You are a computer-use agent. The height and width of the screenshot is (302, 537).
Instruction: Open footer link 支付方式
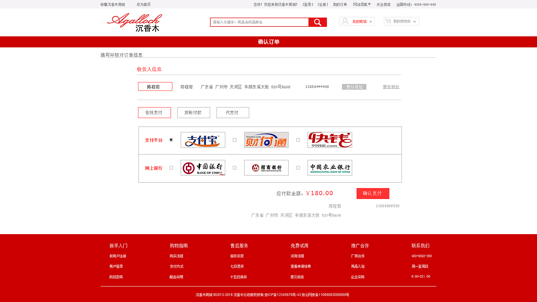pos(177,266)
